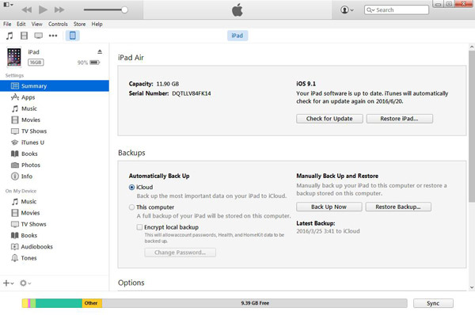The height and width of the screenshot is (315, 475).
Task: Open iTunes U in sidebar
Action: (x=55, y=142)
